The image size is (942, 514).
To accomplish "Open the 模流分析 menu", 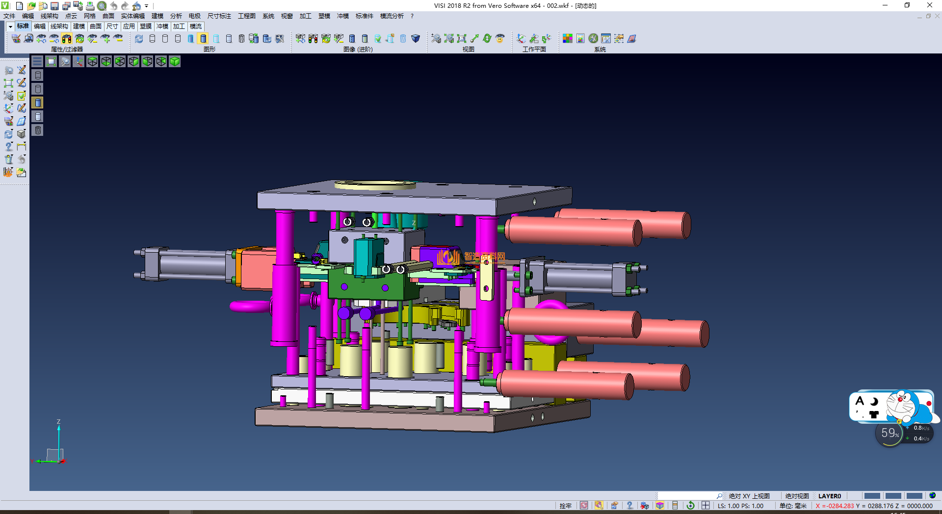I will coord(392,16).
